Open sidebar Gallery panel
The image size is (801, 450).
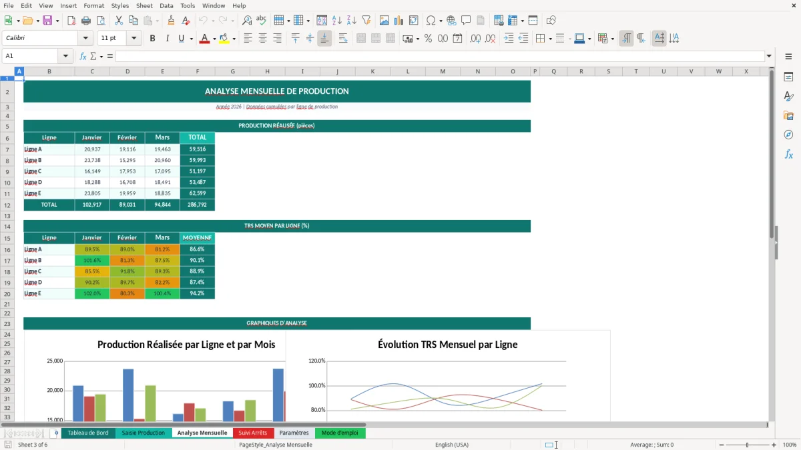click(x=788, y=116)
